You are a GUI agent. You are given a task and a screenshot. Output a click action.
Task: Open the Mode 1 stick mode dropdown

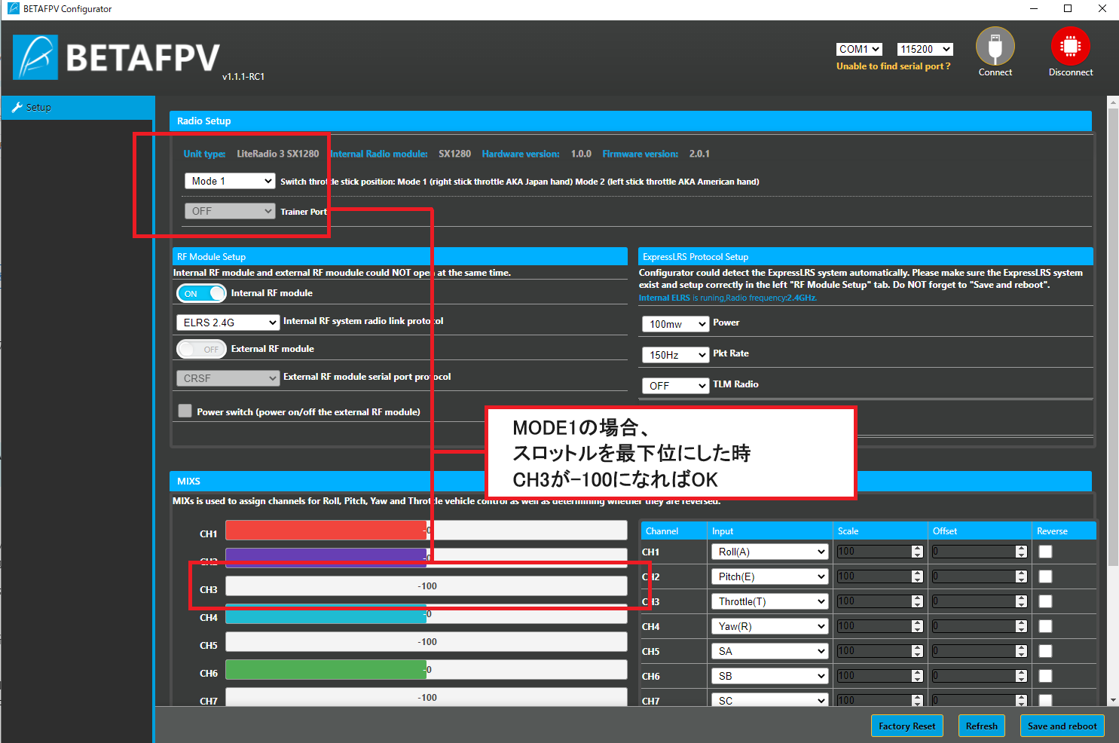click(x=230, y=181)
